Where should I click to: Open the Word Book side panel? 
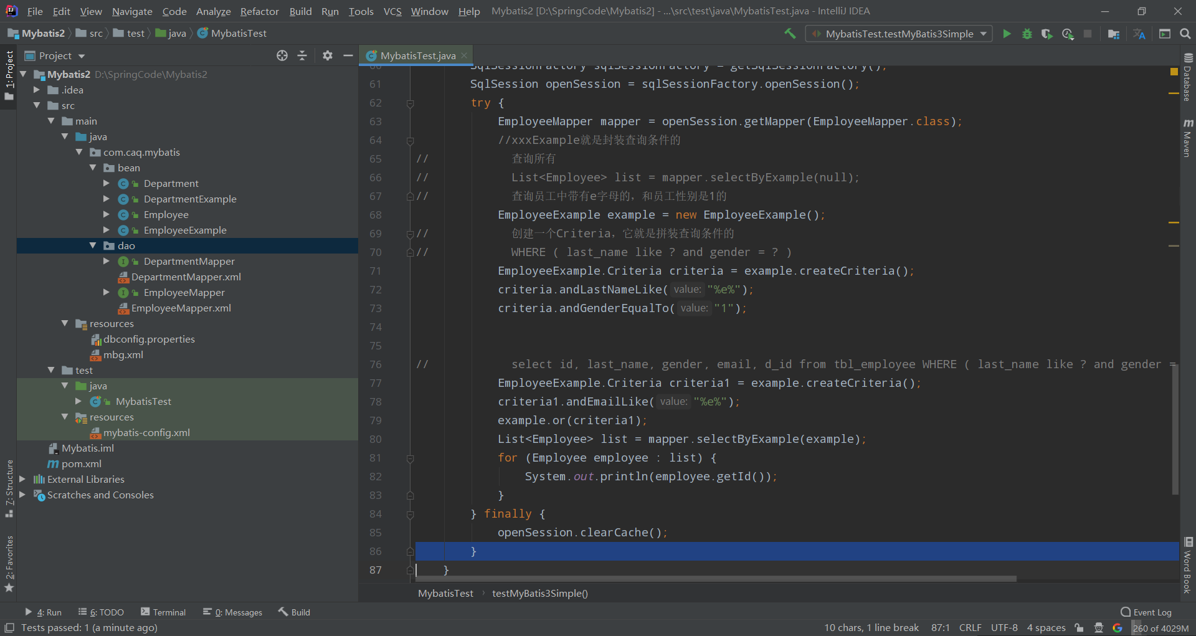(1188, 566)
